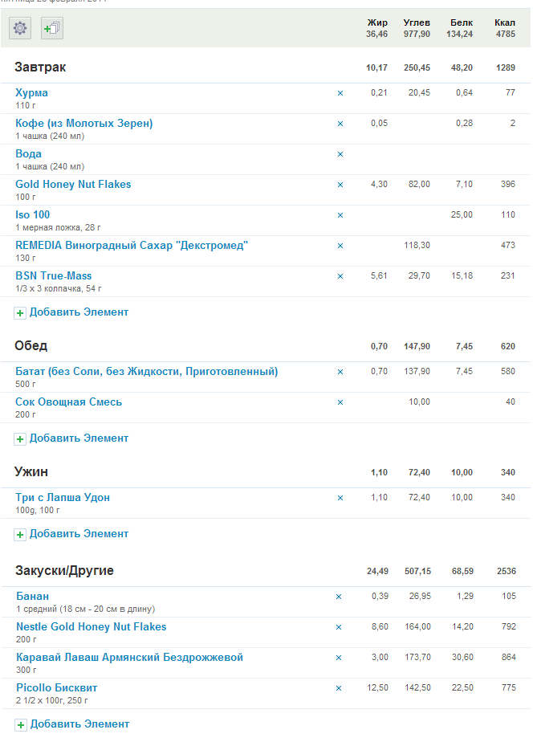Image resolution: width=537 pixels, height=746 pixels.
Task: Delete BSN True-Mass with X icon
Action: [x=340, y=276]
